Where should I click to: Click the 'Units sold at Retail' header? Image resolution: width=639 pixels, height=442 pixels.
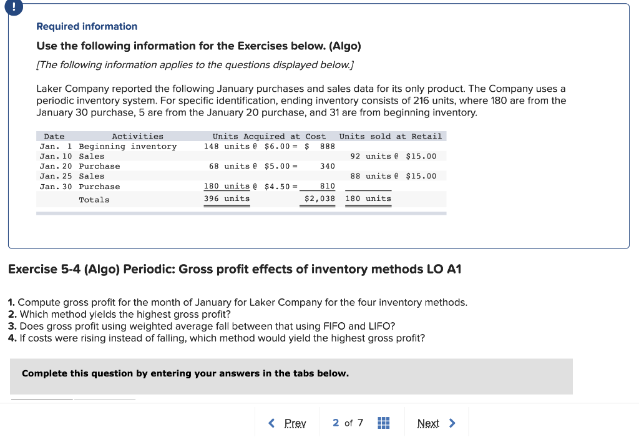click(x=391, y=136)
